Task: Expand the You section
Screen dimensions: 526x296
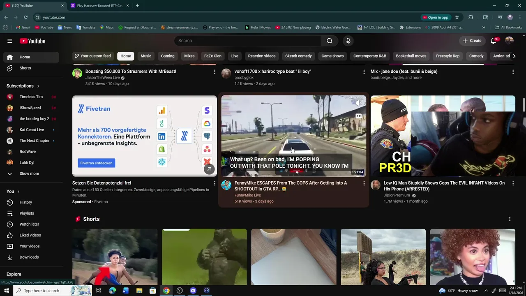Action: pos(13,192)
